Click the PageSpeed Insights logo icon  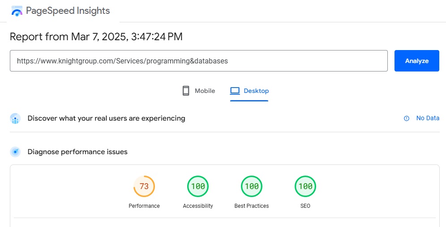(x=17, y=11)
